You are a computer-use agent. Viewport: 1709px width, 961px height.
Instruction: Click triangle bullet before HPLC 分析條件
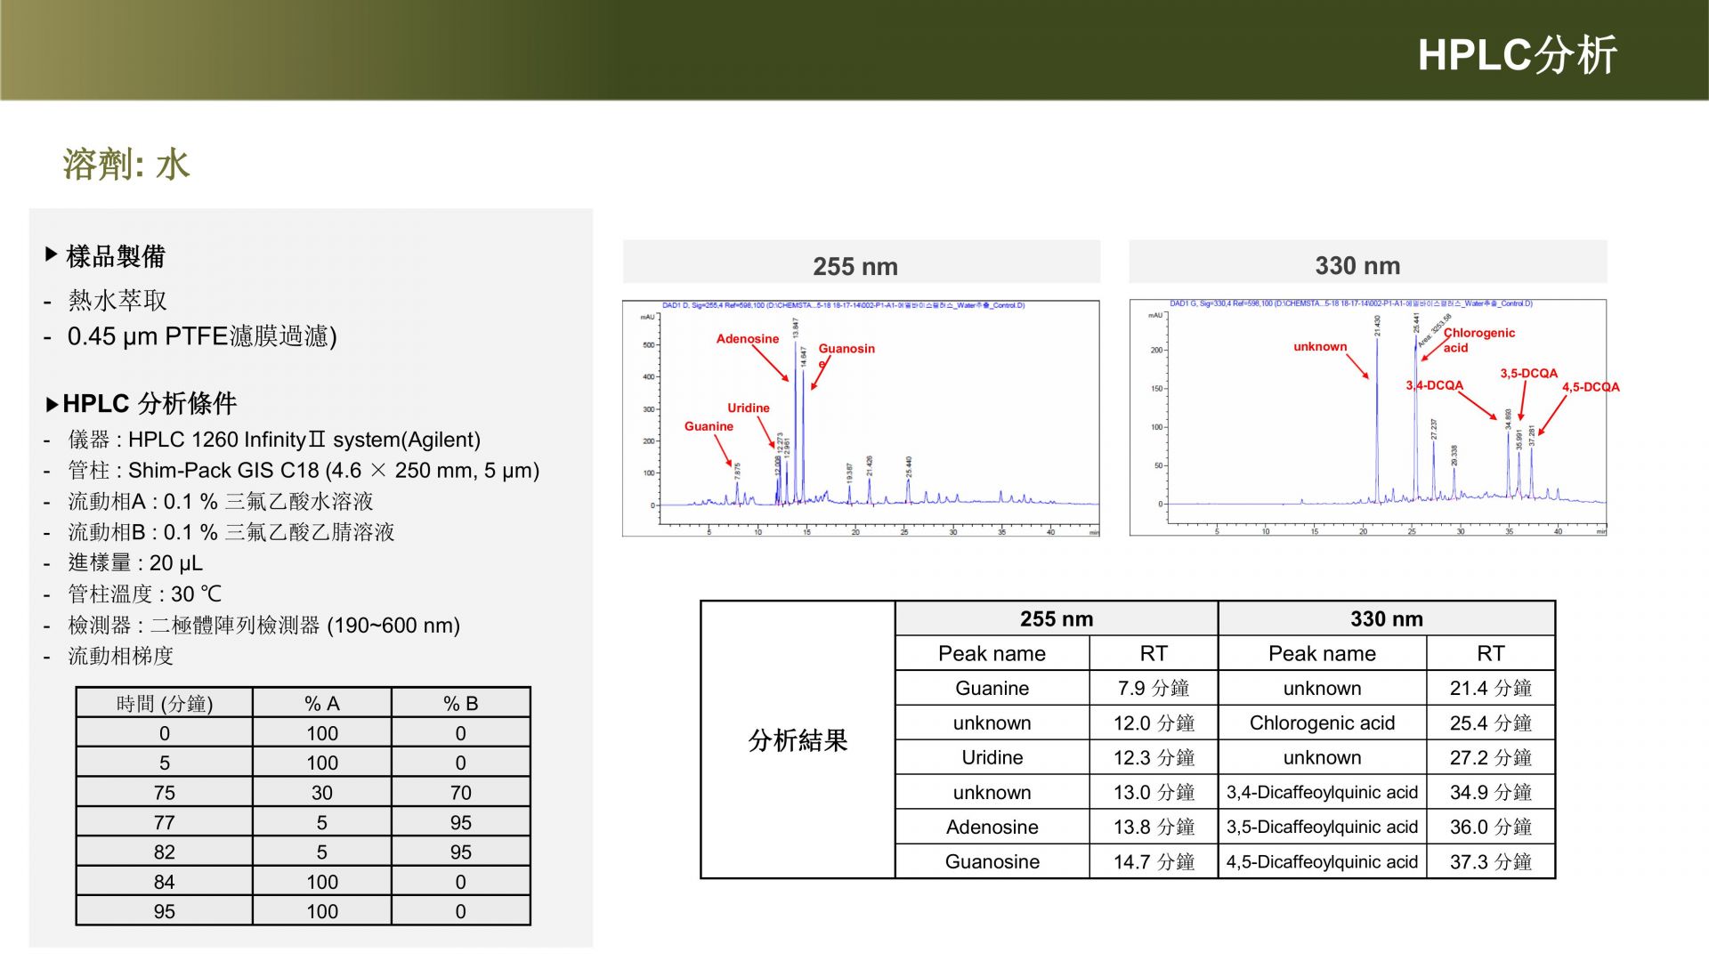pos(52,405)
